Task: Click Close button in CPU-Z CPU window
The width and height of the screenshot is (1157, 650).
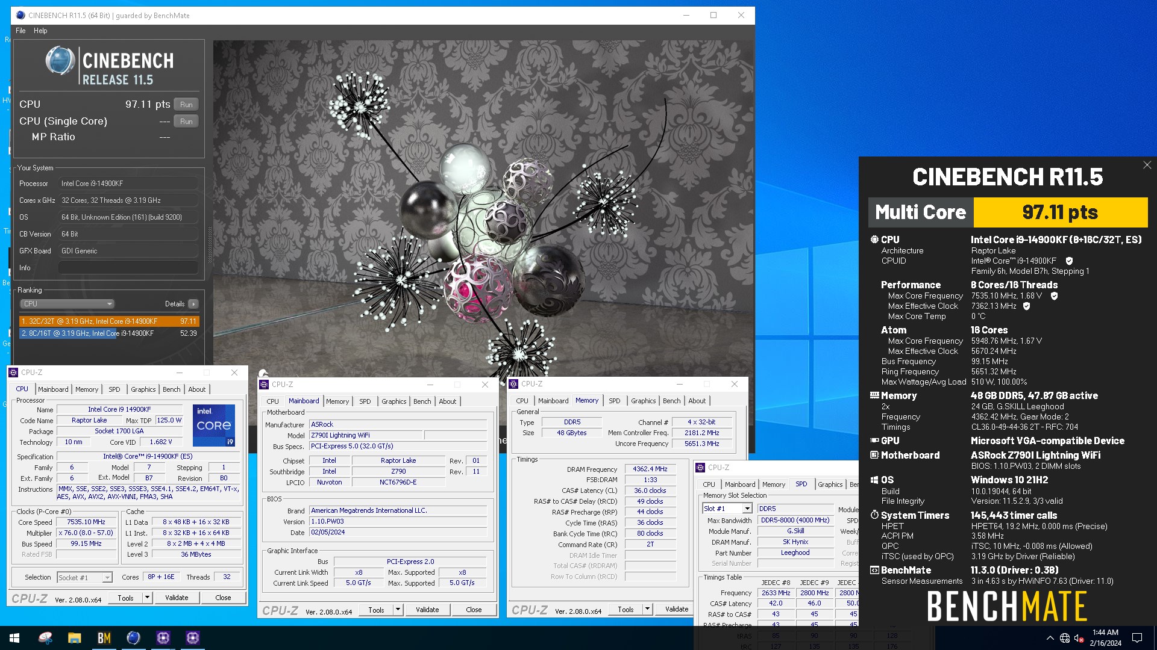Action: coord(223,598)
